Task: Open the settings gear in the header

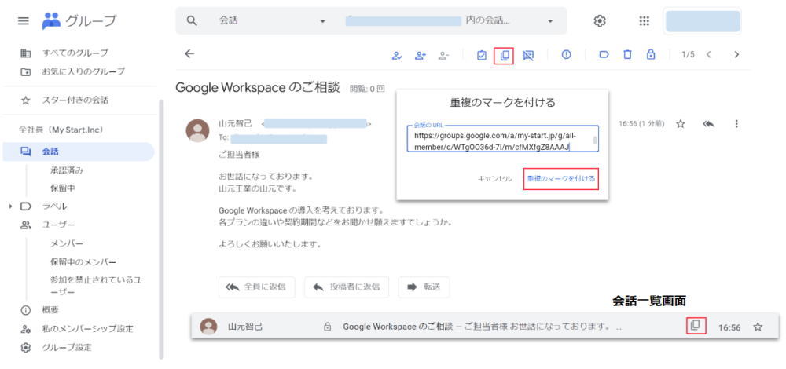Action: point(600,21)
